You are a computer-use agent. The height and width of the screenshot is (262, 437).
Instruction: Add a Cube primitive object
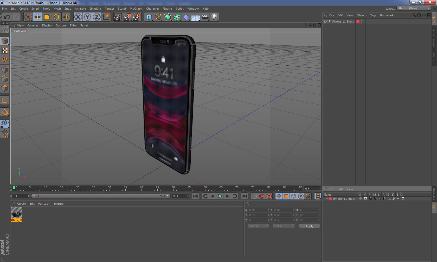coord(149,17)
